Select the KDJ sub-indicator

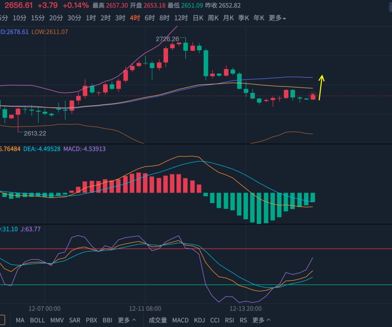(199, 320)
